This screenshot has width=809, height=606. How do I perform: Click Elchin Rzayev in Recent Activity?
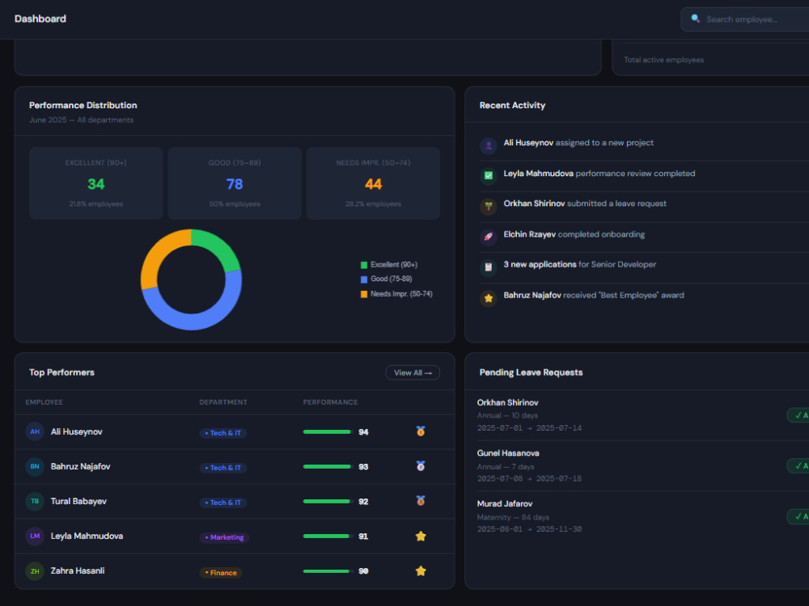pyautogui.click(x=529, y=234)
